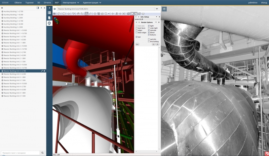Click the camera panorama sidebar icon

(49, 23)
